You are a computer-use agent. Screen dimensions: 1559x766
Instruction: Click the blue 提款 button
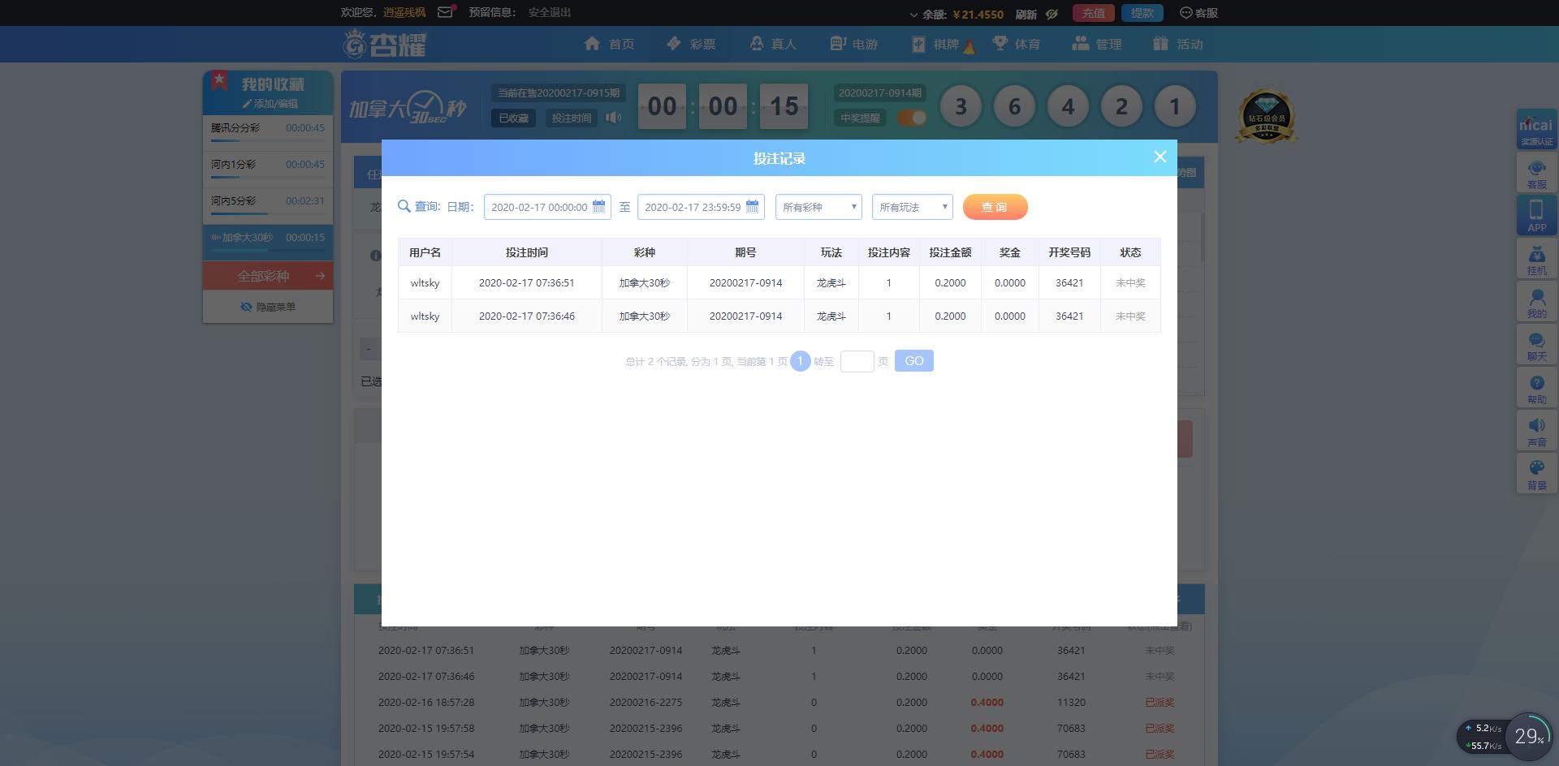[x=1142, y=13]
